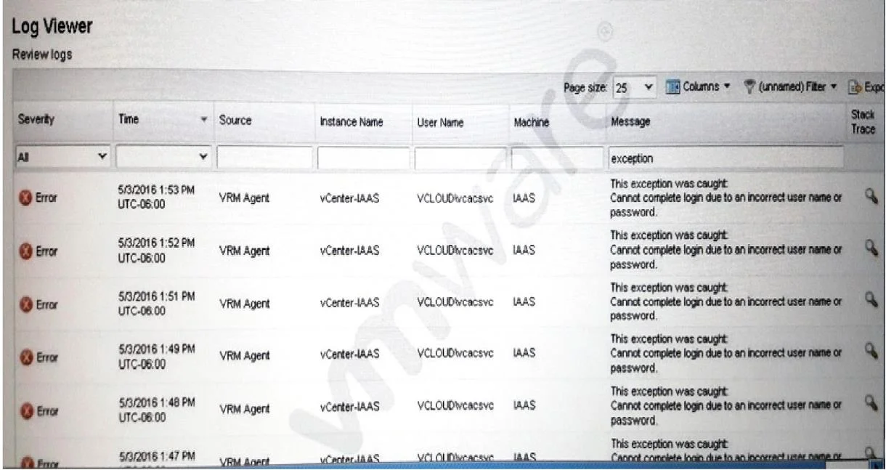Image resolution: width=886 pixels, height=470 pixels.
Task: Click 'vCenter-IAAS' in the 1:52 PM row
Action: [350, 250]
